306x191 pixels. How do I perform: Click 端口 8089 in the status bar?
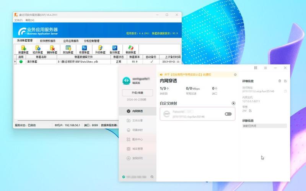point(91,125)
